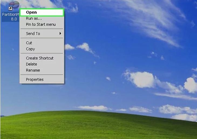Select Run as... from context menu
Viewport: 197px width, 139px height.
(42, 18)
